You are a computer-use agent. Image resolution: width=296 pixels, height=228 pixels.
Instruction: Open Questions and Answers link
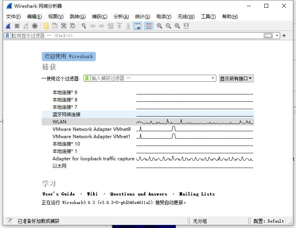point(139,194)
